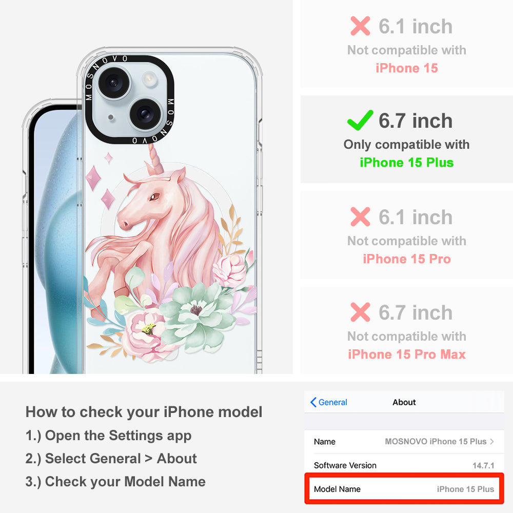Open the Name row disclosure chevron
This screenshot has height=513, width=513.
click(x=492, y=441)
